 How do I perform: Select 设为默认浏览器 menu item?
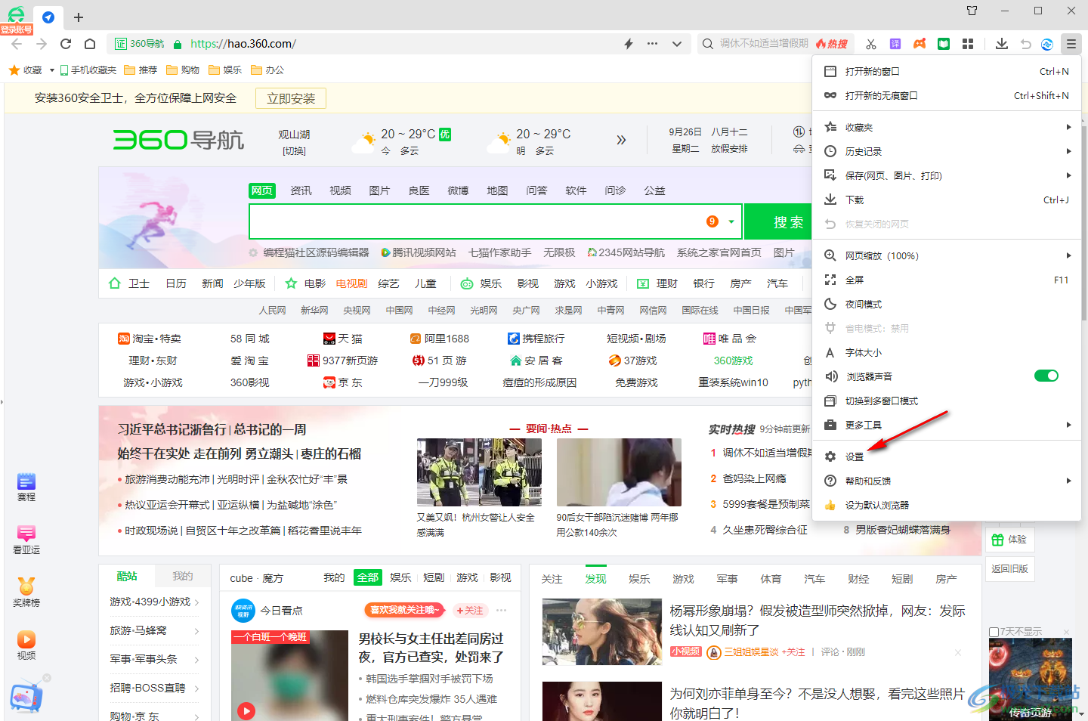(x=947, y=505)
